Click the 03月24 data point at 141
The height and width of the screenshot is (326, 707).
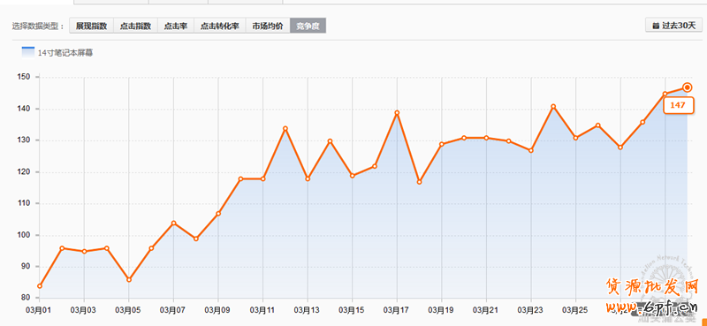pos(553,106)
